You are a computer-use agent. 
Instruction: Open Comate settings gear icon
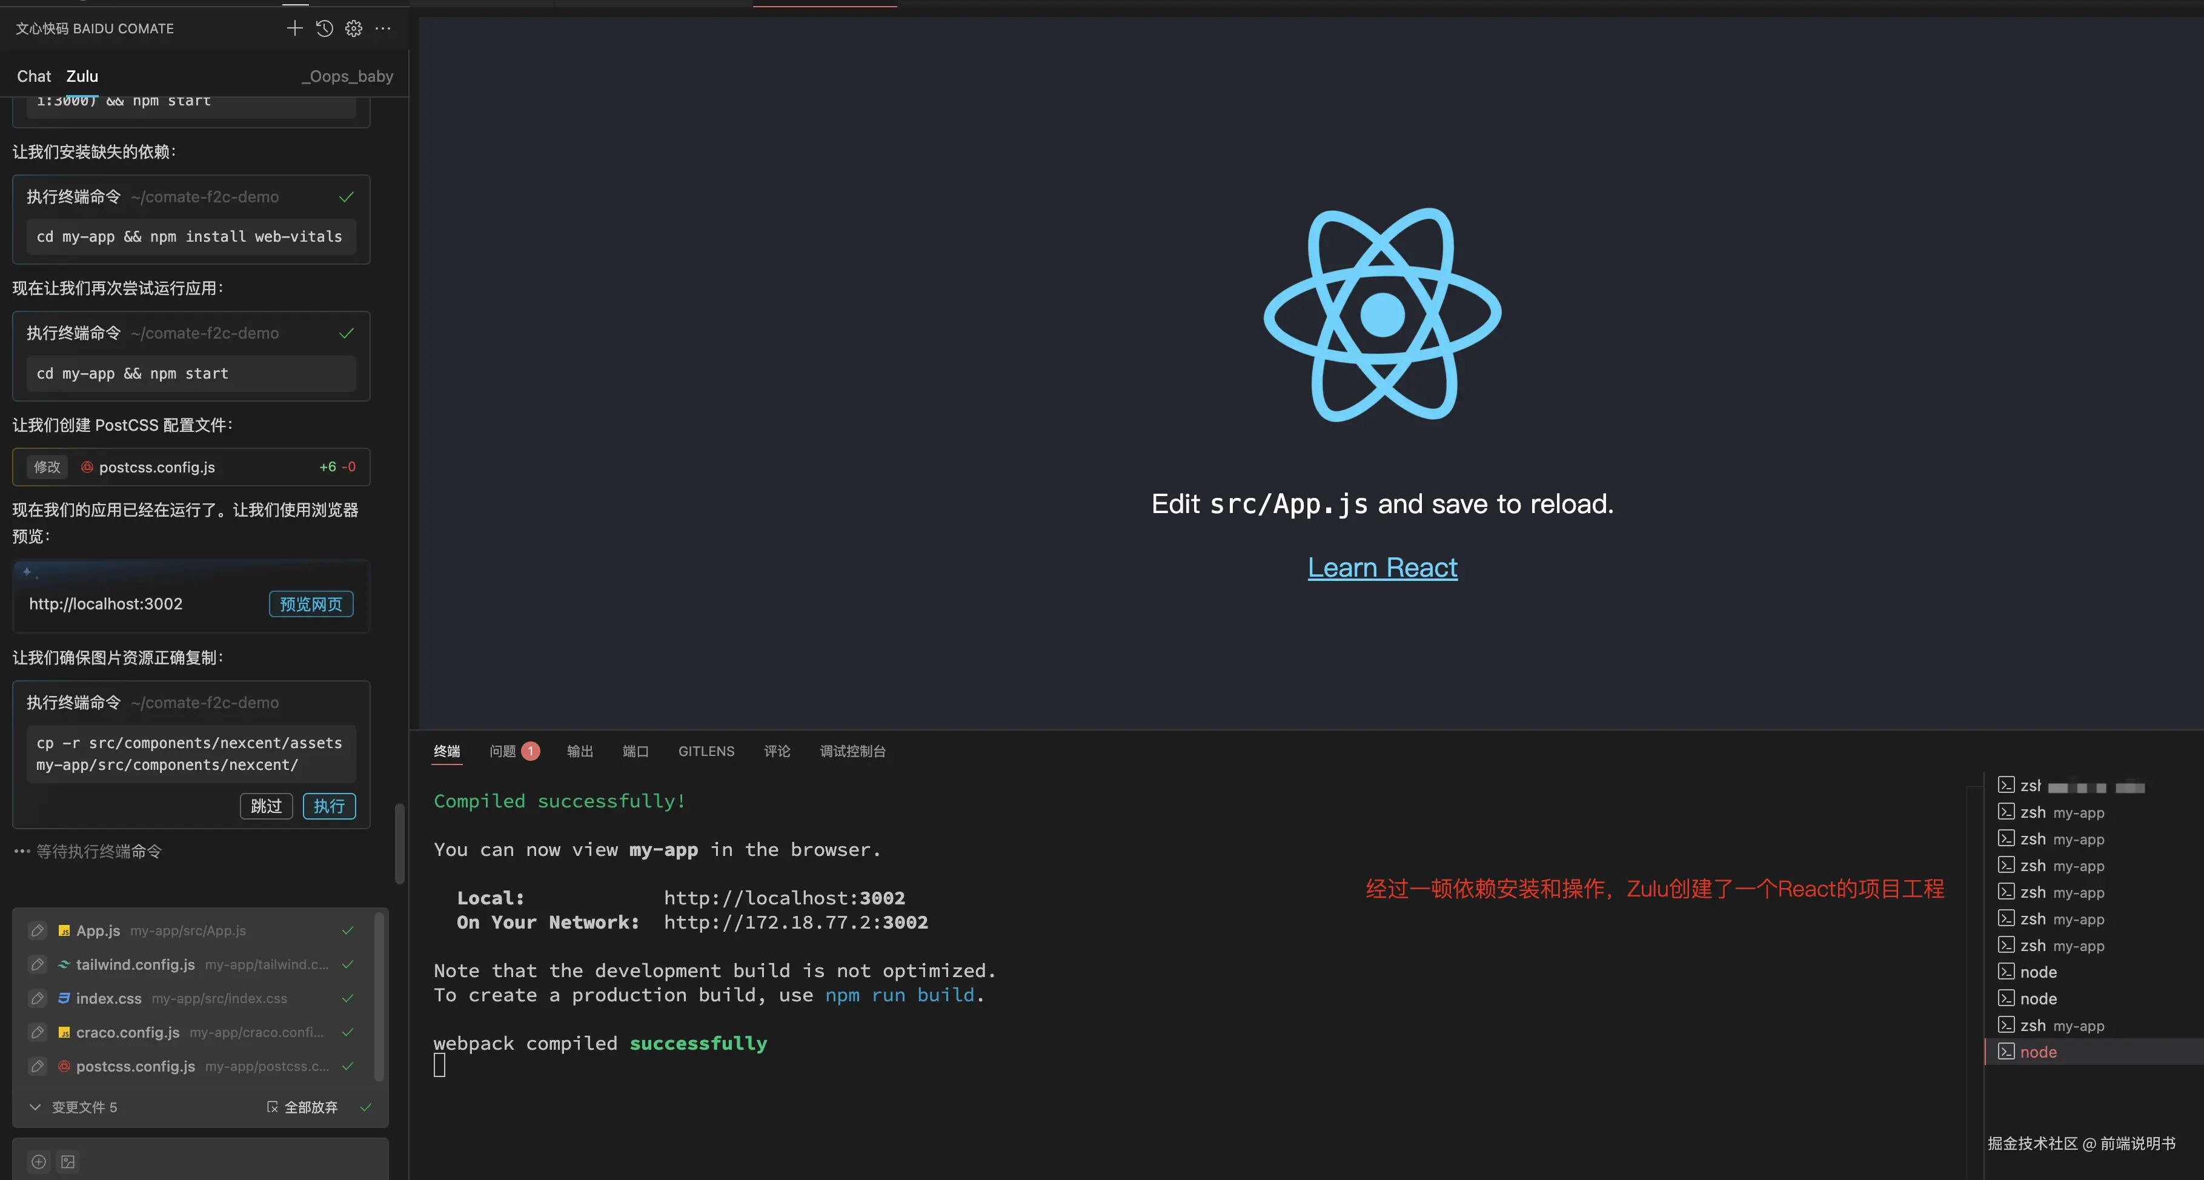(353, 28)
